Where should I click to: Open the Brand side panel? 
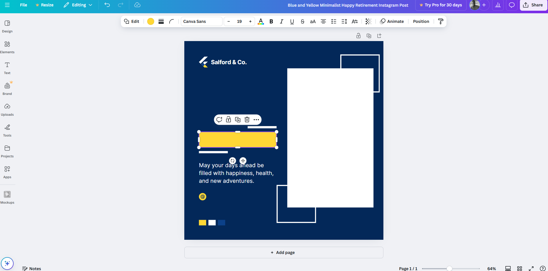tap(7, 89)
